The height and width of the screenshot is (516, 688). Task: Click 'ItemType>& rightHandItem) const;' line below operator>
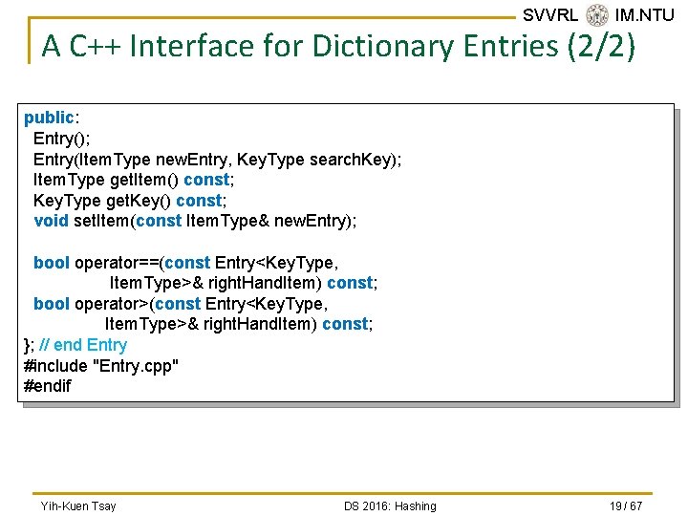[239, 324]
